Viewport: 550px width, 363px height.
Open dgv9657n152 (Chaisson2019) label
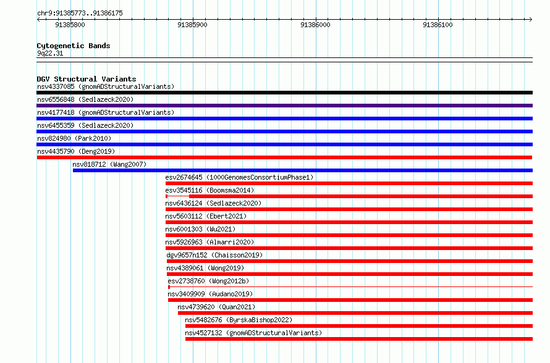[214, 255]
